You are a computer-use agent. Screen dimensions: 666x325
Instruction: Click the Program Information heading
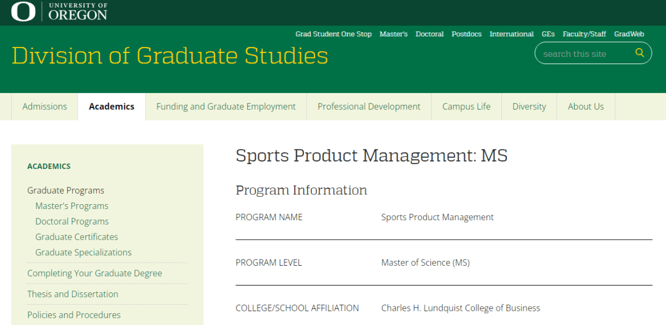click(x=301, y=191)
